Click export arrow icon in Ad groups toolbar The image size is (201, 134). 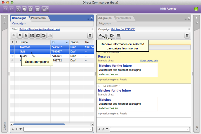click(x=112, y=36)
